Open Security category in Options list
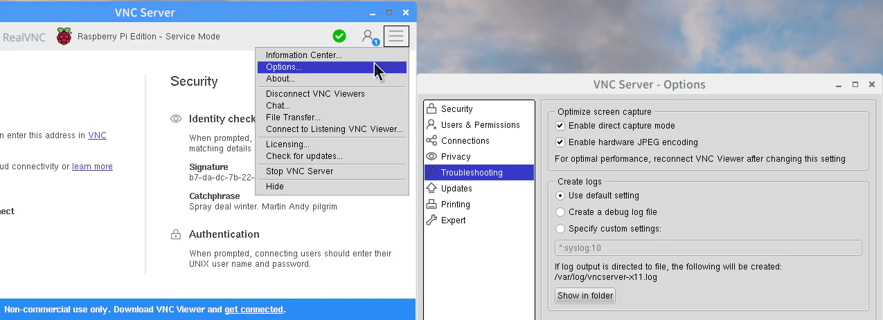Screen dimensions: 883x320 click(479, 109)
